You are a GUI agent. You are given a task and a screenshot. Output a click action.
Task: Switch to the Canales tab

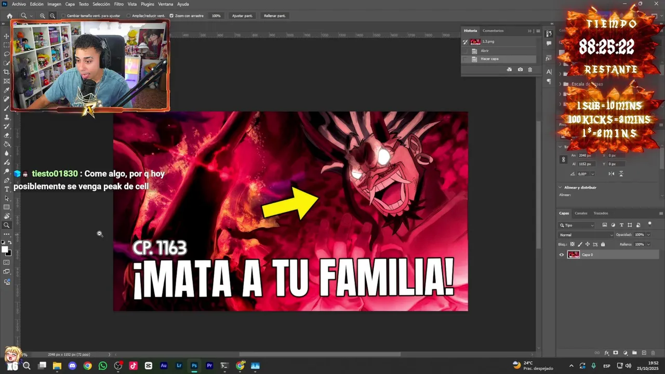581,213
